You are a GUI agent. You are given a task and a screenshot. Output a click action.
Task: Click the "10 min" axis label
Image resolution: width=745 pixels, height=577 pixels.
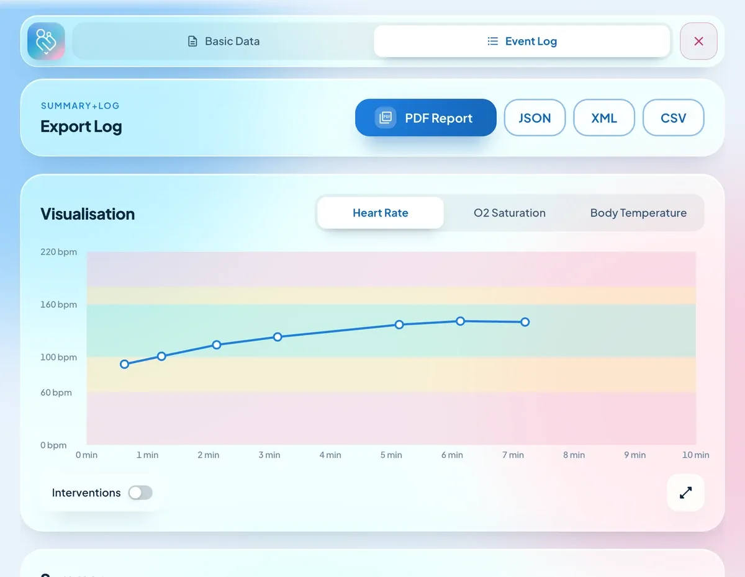696,455
